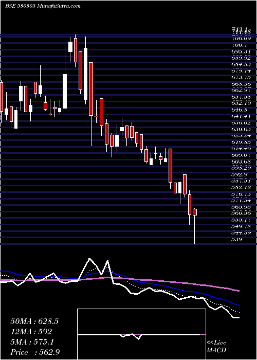Choose the 582.12 axis label
The width and height of the screenshot is (257, 360).
tap(241, 188)
